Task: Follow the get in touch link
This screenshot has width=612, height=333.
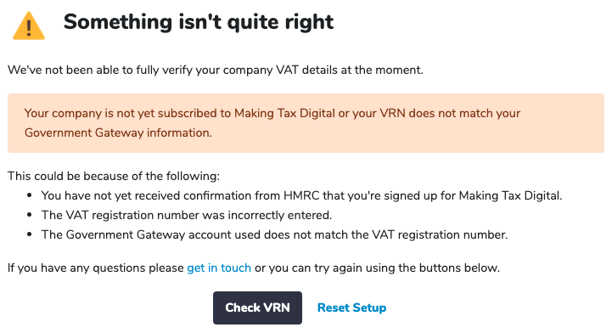Action: coord(219,268)
